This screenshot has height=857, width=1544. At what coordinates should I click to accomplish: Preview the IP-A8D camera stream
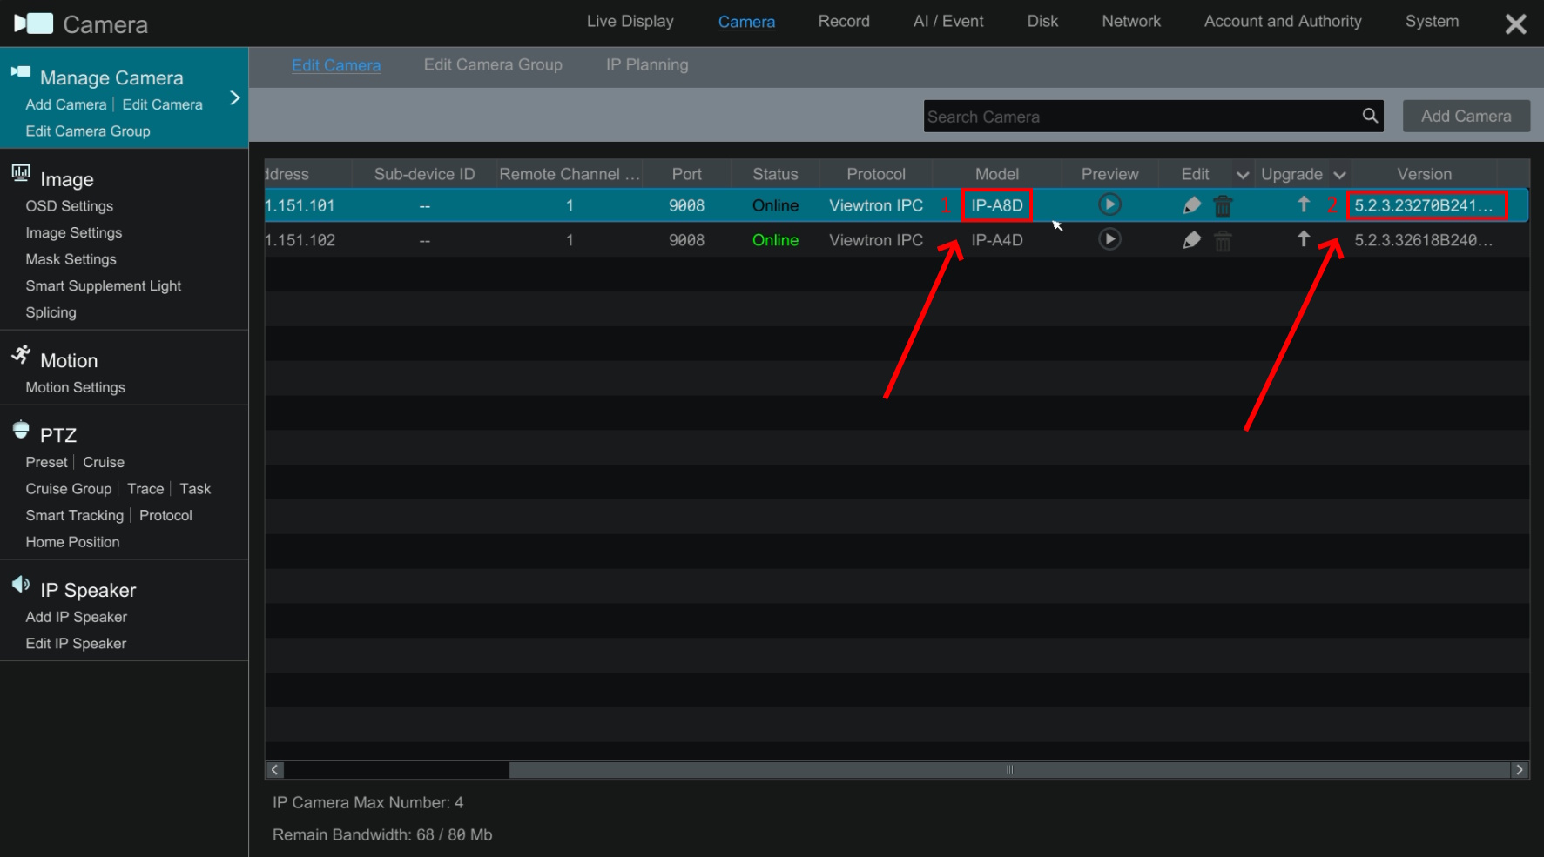pos(1109,205)
